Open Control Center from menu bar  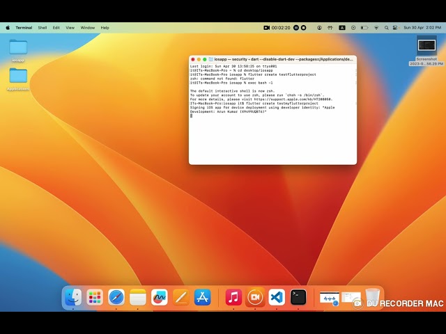[397, 28]
